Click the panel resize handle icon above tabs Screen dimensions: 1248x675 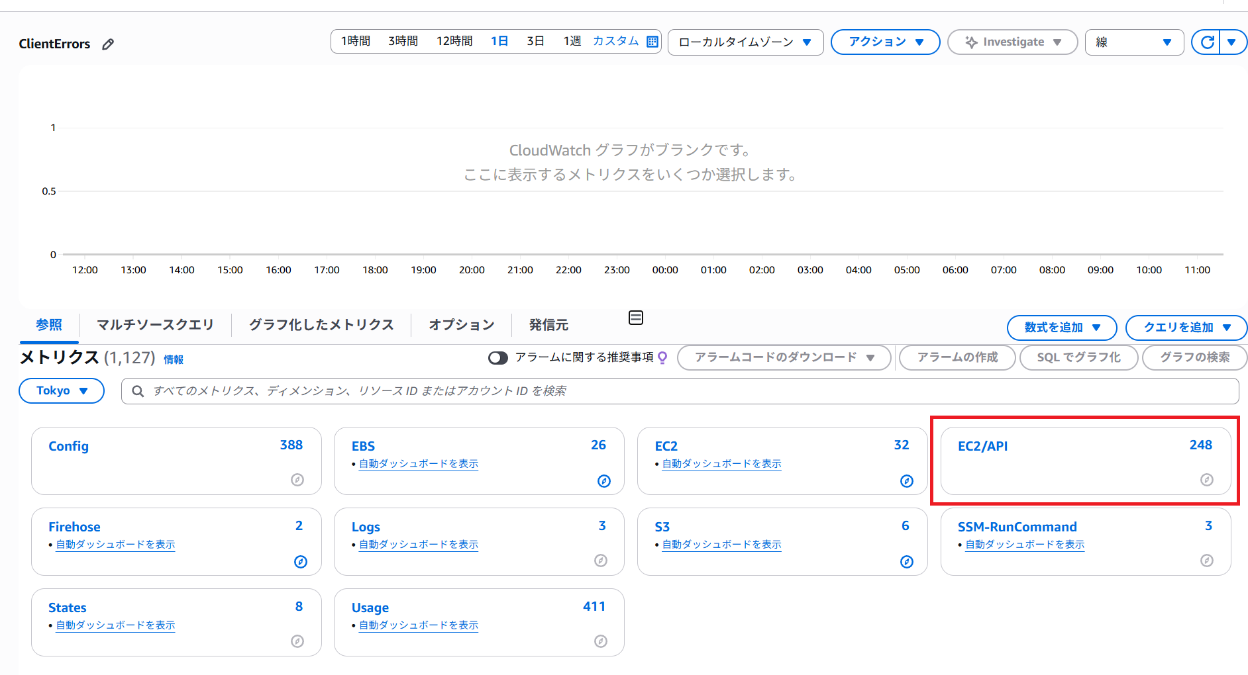[636, 318]
